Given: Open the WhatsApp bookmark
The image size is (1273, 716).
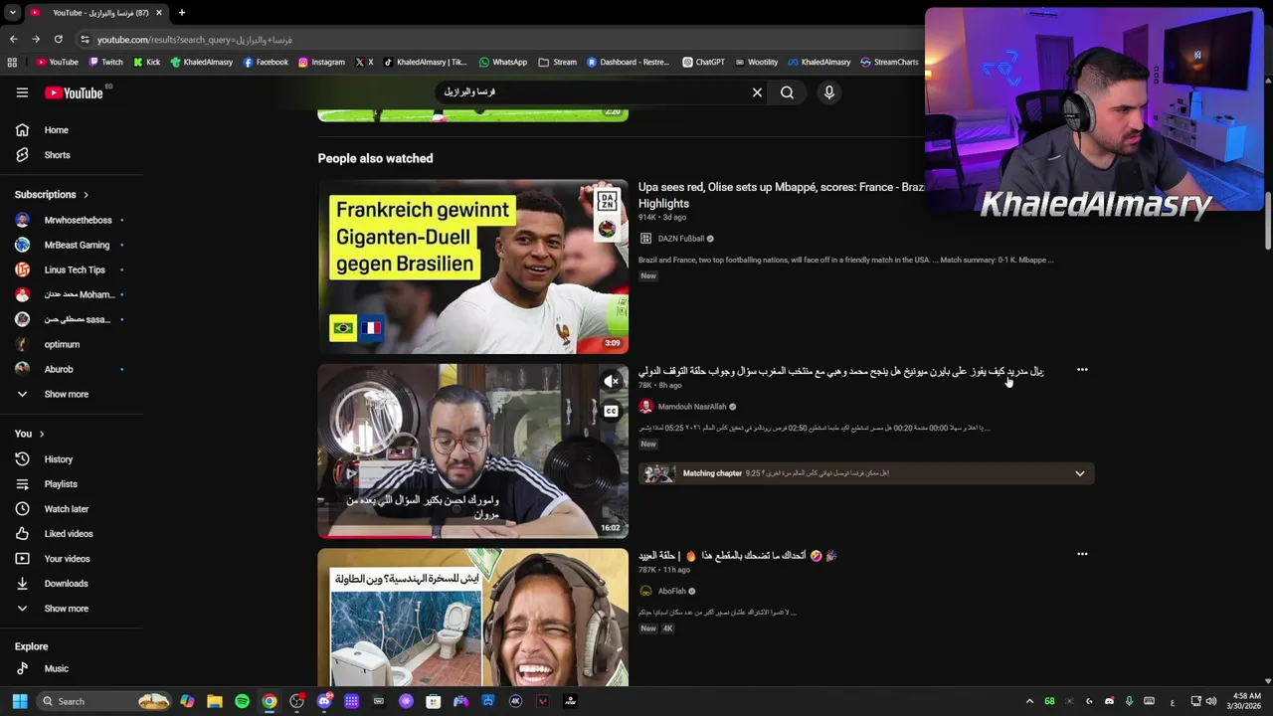Looking at the screenshot, I should (502, 62).
